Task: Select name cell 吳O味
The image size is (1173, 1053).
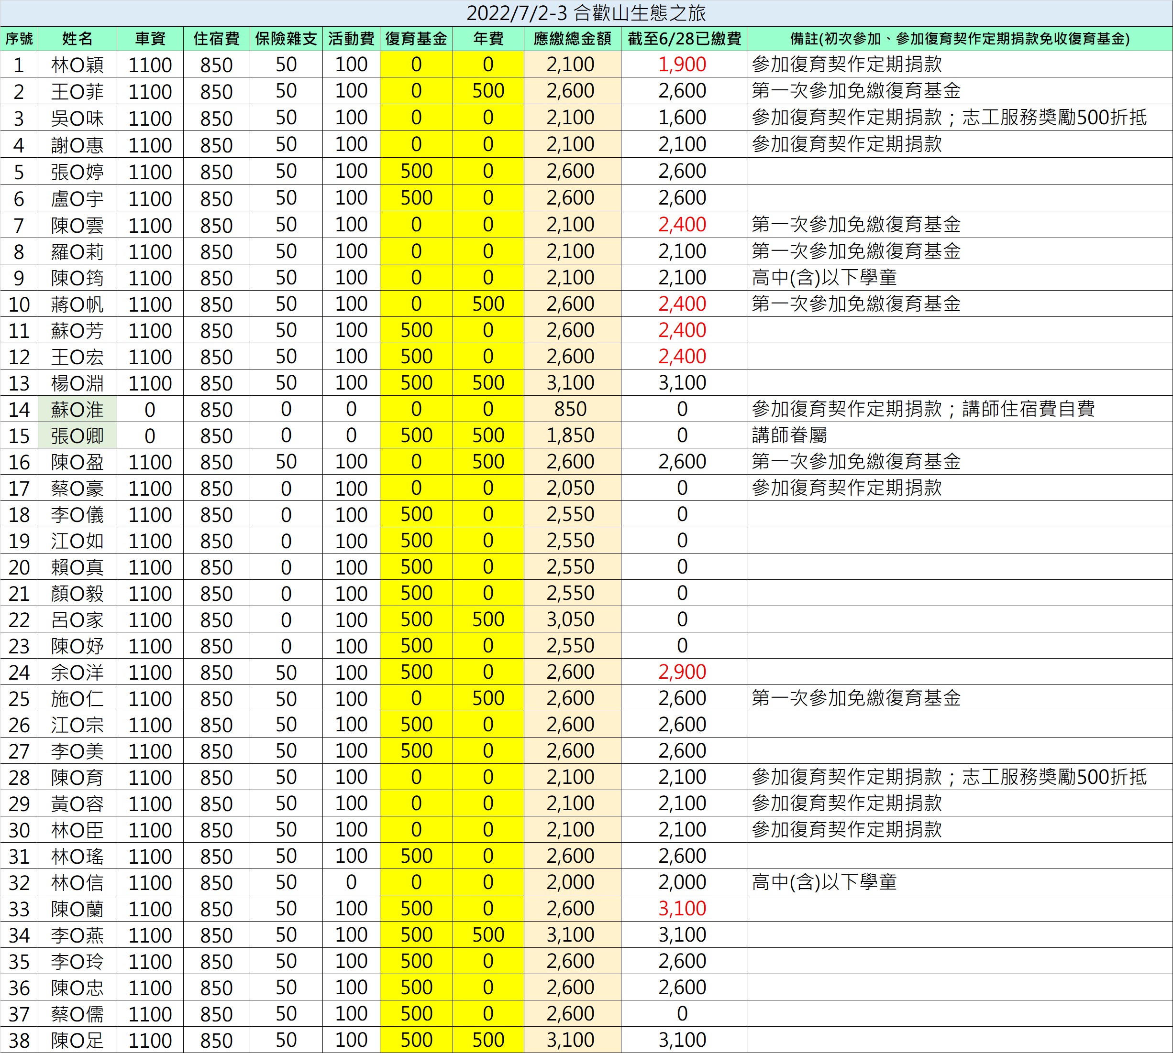Action: [x=77, y=118]
